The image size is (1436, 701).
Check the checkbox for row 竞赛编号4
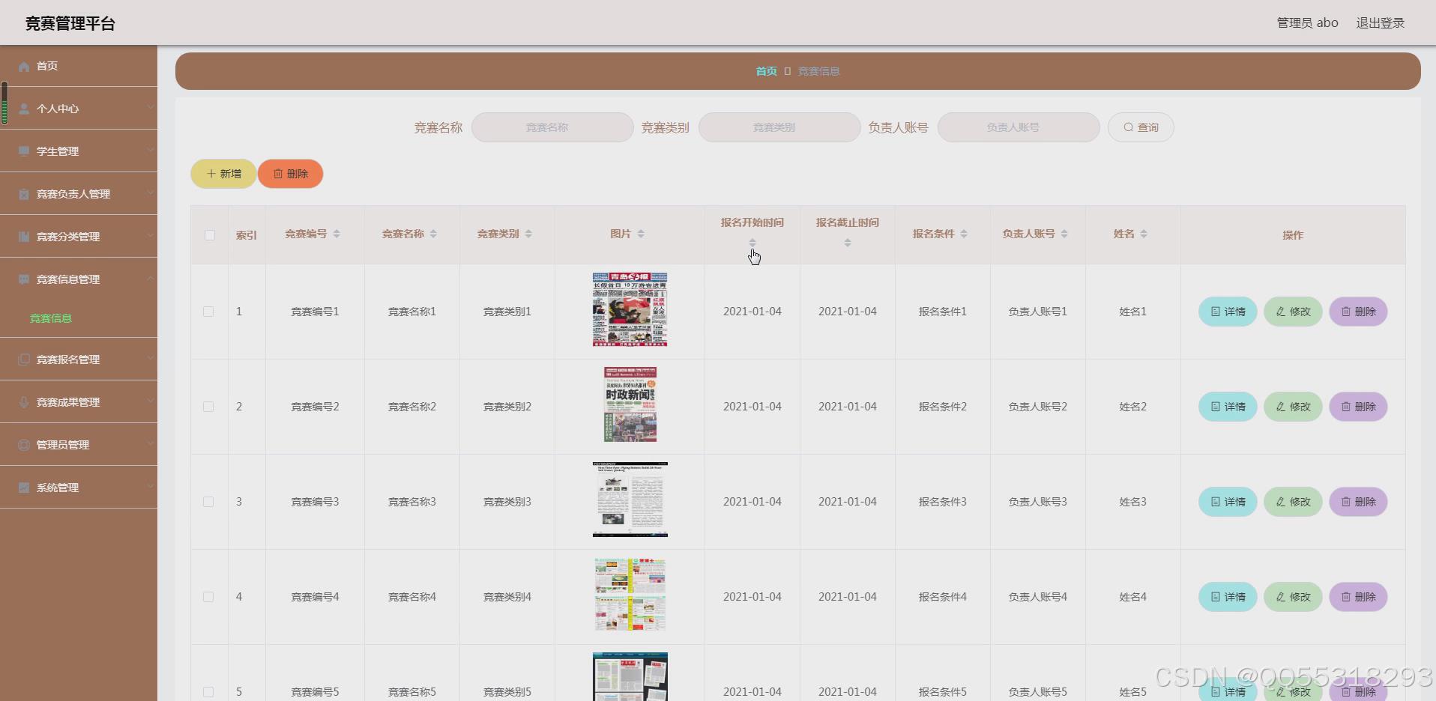click(208, 597)
